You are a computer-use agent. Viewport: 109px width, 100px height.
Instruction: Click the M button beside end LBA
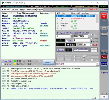pos(89,36)
